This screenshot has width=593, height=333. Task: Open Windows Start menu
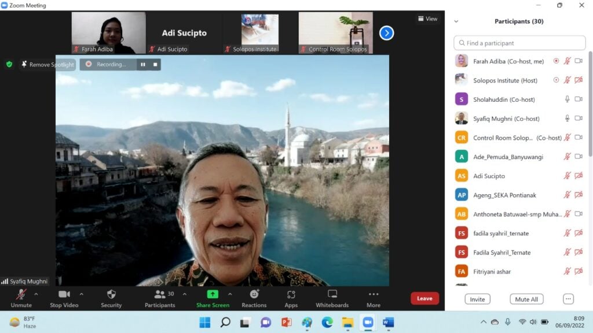(204, 323)
